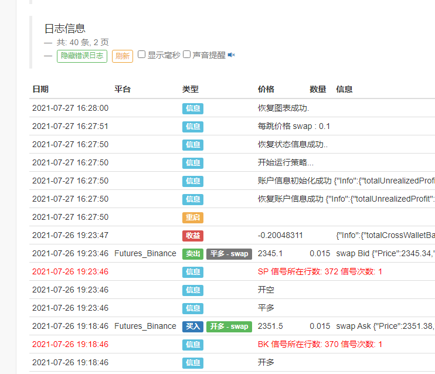Select the 平台 column header
Screen dimensions: 435x374
pos(123,89)
